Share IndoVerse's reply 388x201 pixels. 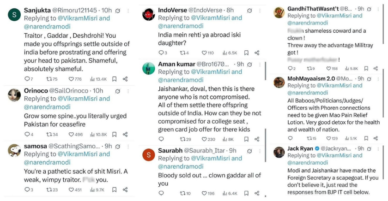click(x=257, y=53)
